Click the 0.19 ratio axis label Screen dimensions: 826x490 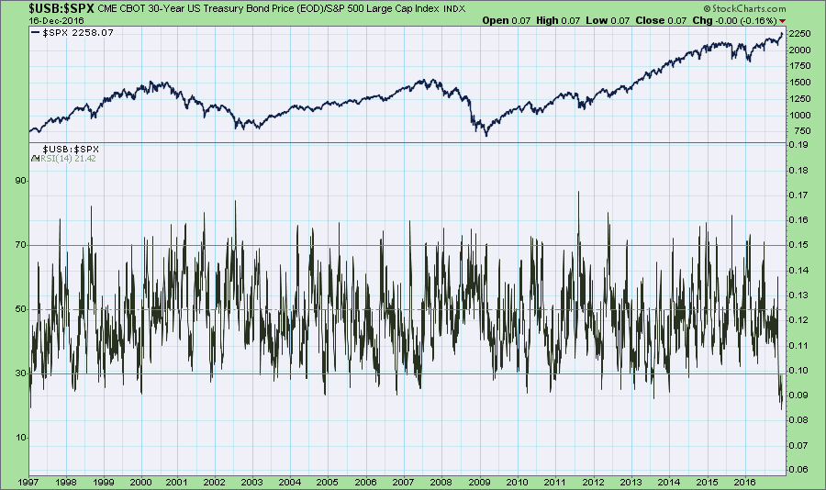(x=798, y=145)
